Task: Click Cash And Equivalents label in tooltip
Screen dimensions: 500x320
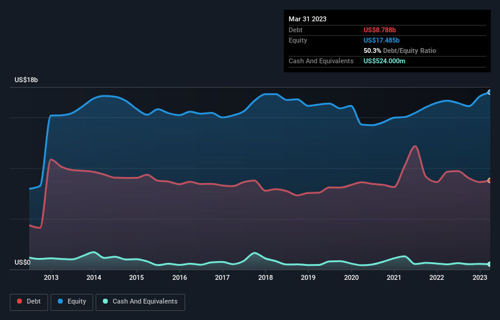Action: tap(321, 61)
